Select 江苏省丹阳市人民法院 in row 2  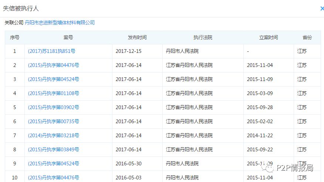point(189,65)
